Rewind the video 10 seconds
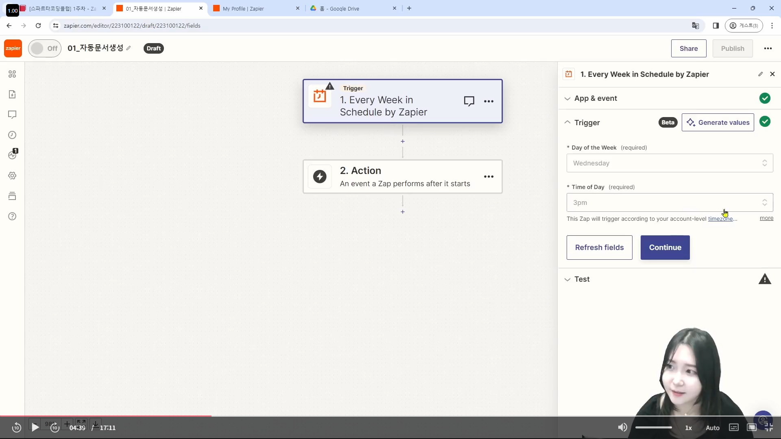 [16, 428]
